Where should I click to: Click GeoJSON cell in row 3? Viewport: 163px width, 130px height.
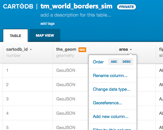[x=66, y=99]
